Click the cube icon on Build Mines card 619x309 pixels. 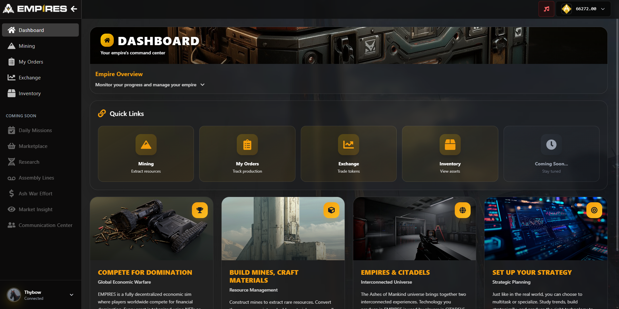tap(331, 210)
